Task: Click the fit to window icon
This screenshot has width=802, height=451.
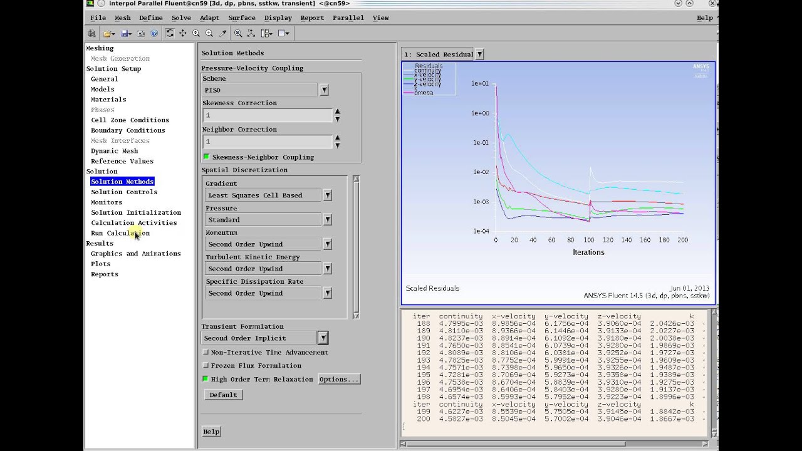Action: pos(238,33)
